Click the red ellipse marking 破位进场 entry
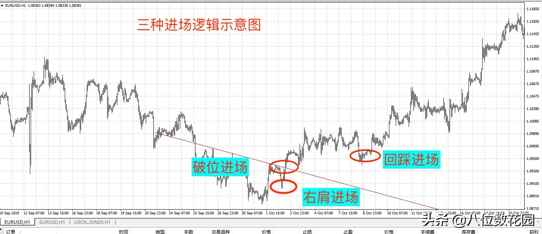542x234 pixels. point(284,167)
